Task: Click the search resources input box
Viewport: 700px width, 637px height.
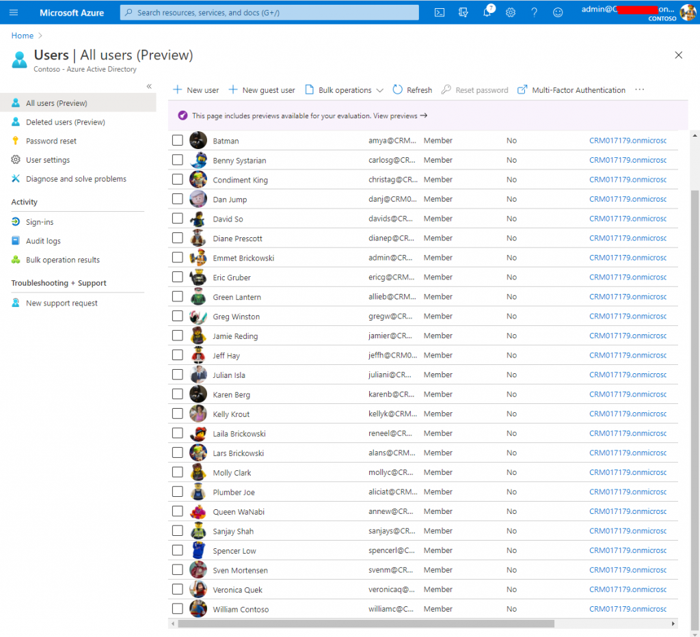Action: 269,12
